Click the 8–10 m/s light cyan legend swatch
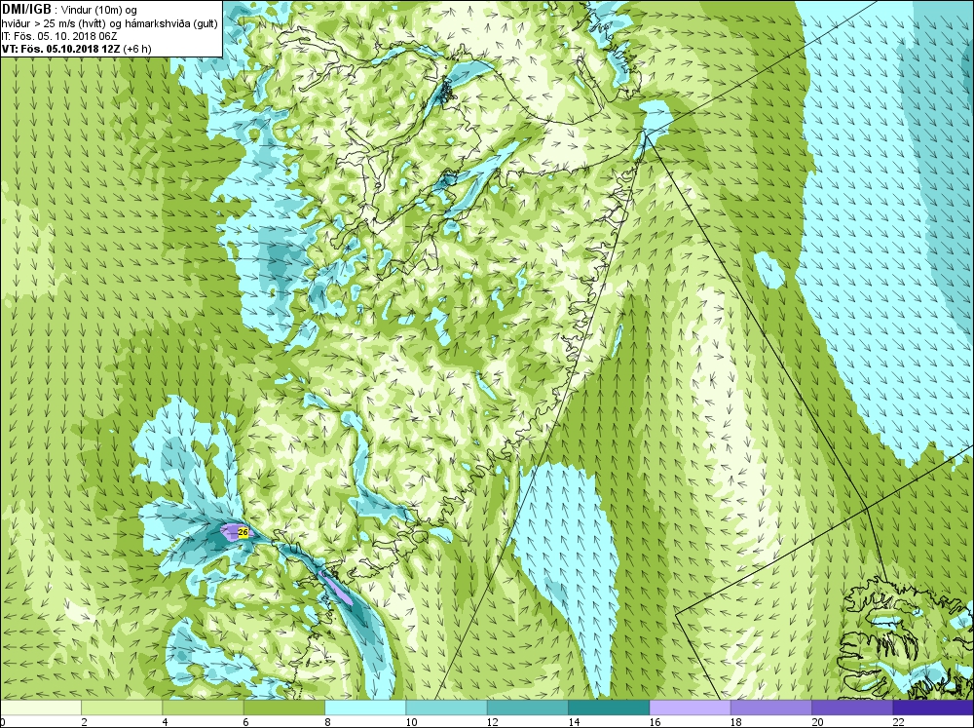The height and width of the screenshot is (728, 974). pos(365,708)
